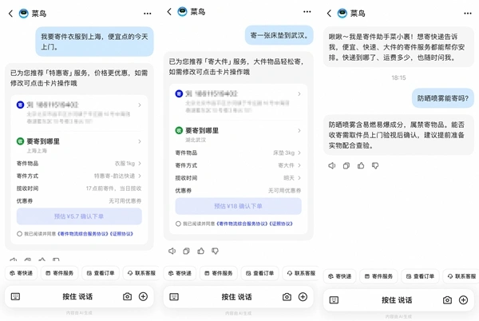Open 要寄到哪里 showing 上海上海
Image resolution: width=479 pixels, height=321 pixels.
[x=79, y=145]
